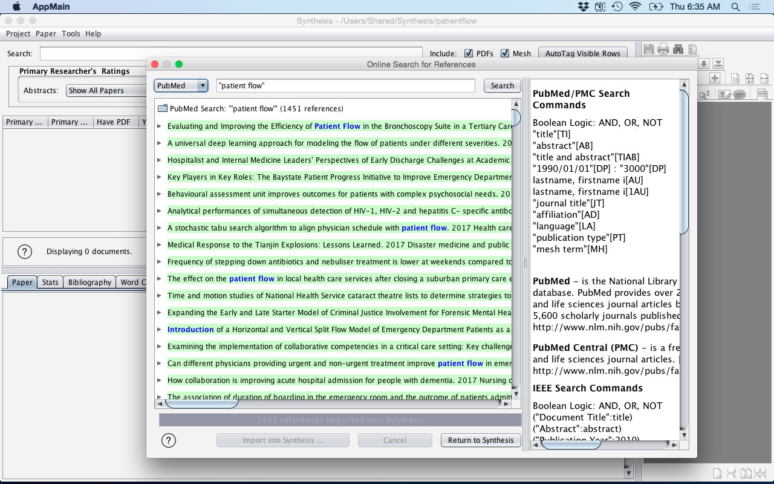Image resolution: width=774 pixels, height=484 pixels.
Task: Select the text annotation T tool
Action: 724,94
